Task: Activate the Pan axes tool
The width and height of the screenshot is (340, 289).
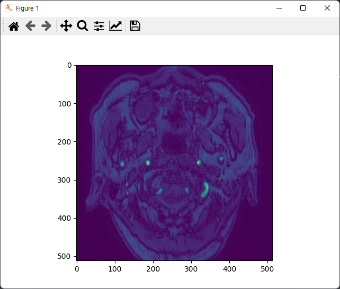Action: [66, 26]
